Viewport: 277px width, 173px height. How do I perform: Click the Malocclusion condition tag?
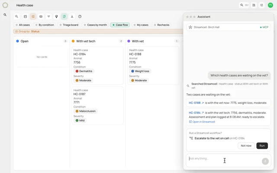[x=85, y=111]
